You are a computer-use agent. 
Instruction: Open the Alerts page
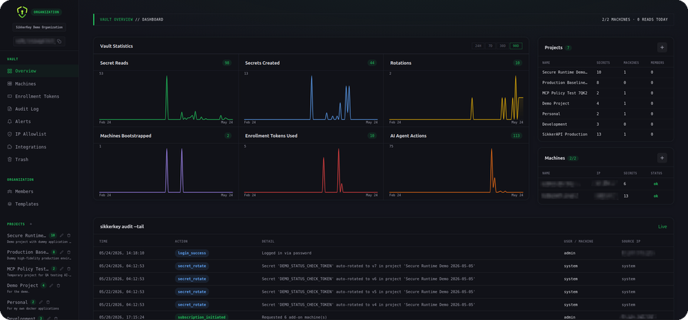click(x=39, y=122)
